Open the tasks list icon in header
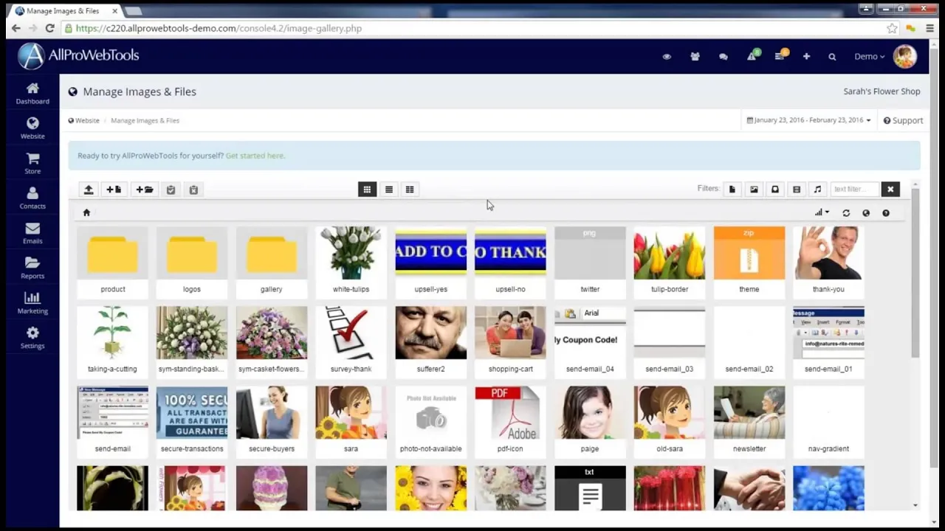The width and height of the screenshot is (945, 531). pyautogui.click(x=780, y=56)
